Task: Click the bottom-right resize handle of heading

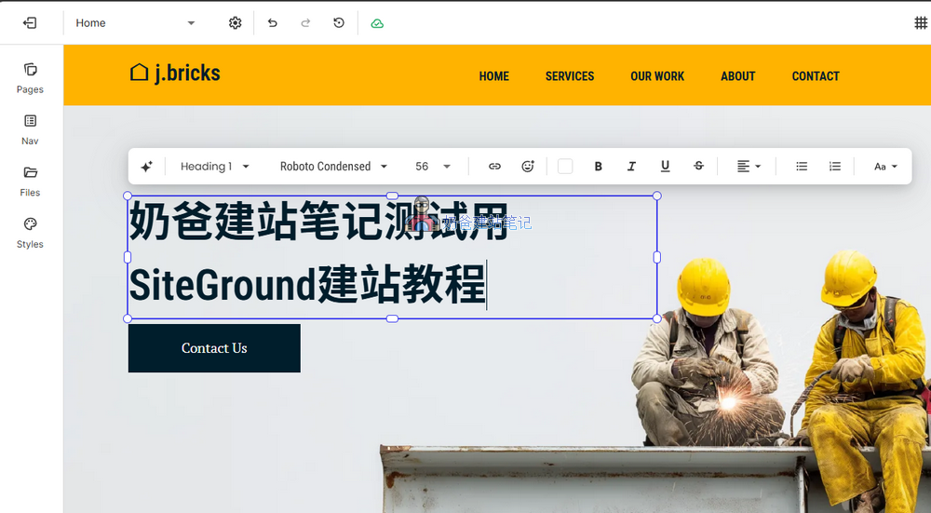Action: click(x=656, y=318)
